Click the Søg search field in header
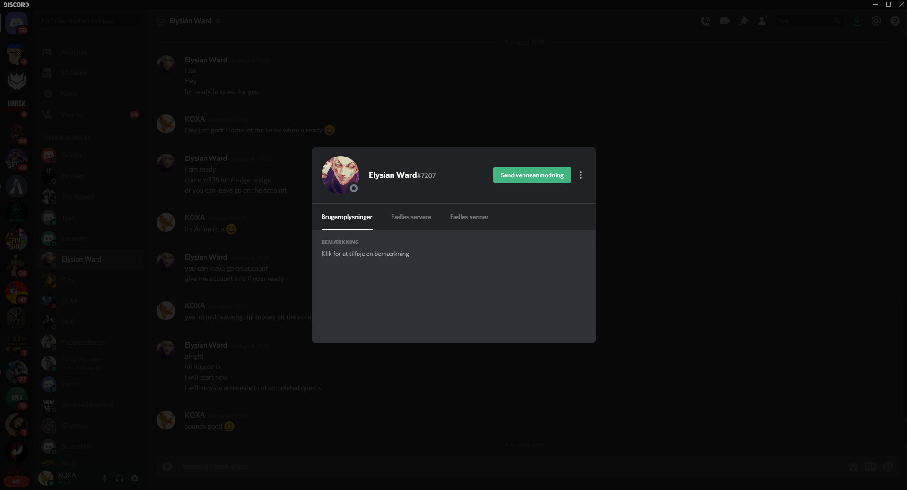Screen dimensions: 907x490 pos(810,21)
